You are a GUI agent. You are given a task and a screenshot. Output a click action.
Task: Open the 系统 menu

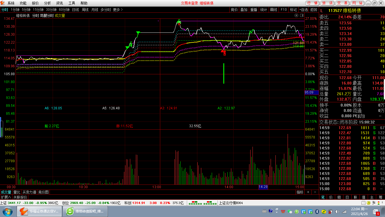11,3
